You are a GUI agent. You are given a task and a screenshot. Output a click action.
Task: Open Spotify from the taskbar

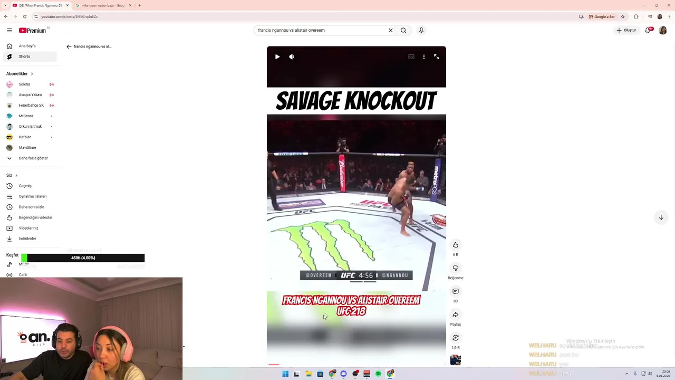pos(378,374)
